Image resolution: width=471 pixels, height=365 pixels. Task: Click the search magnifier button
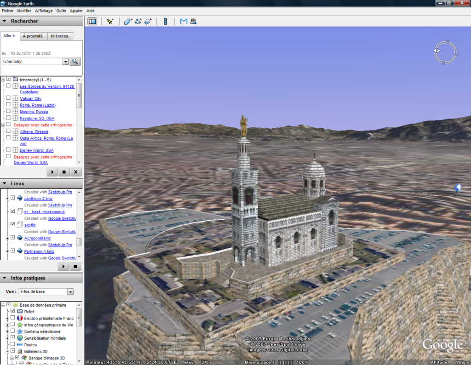(x=75, y=61)
